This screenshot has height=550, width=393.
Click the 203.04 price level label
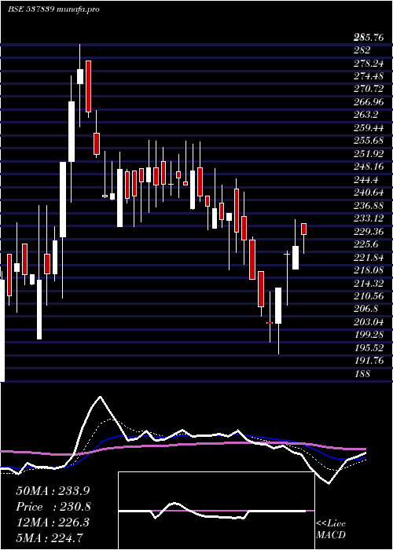point(369,322)
